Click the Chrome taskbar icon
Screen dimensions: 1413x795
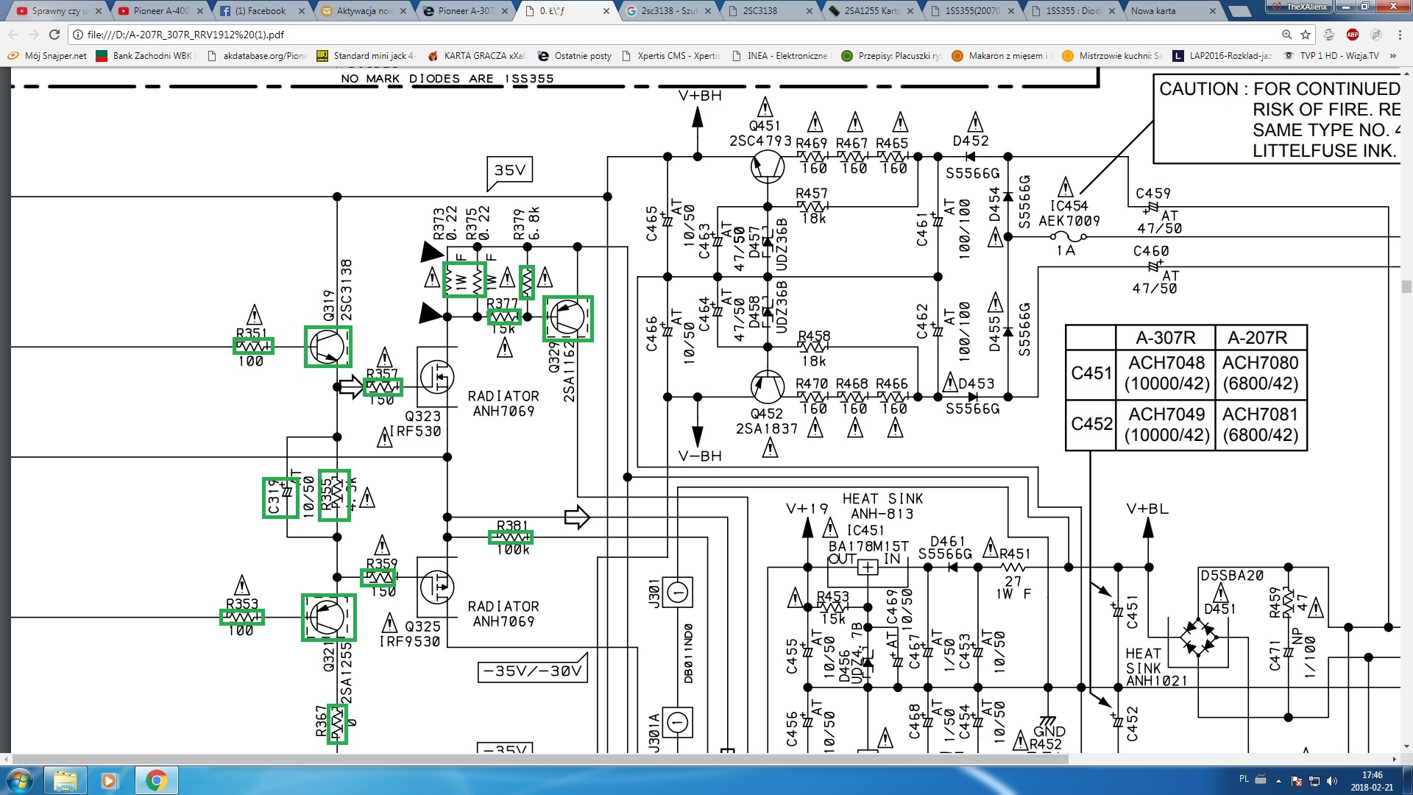pos(155,780)
